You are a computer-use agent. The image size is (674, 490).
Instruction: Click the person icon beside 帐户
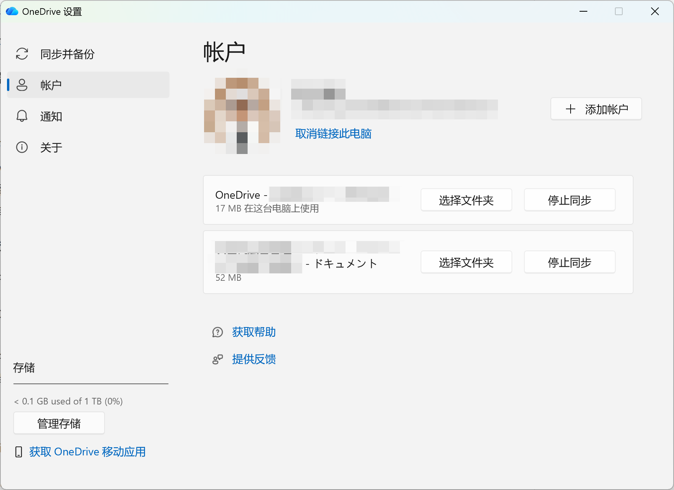[22, 85]
